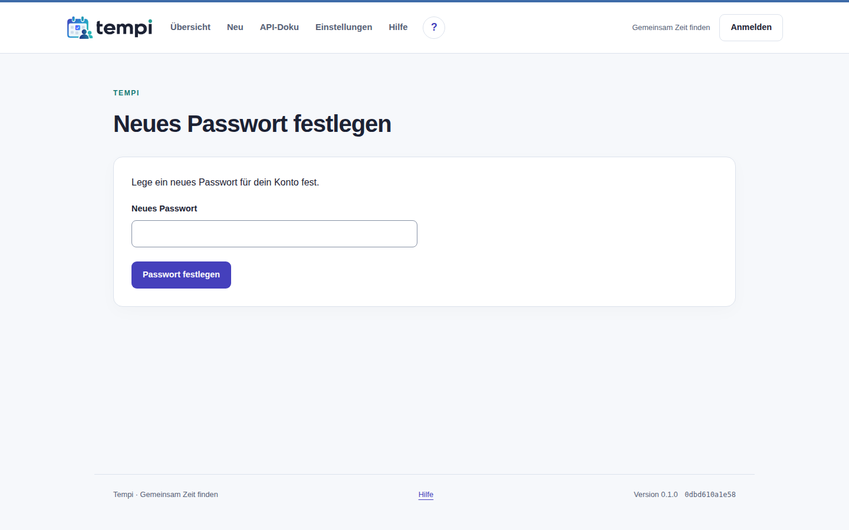Submit with Passwort festlegen button
849x530 pixels.
tap(181, 275)
